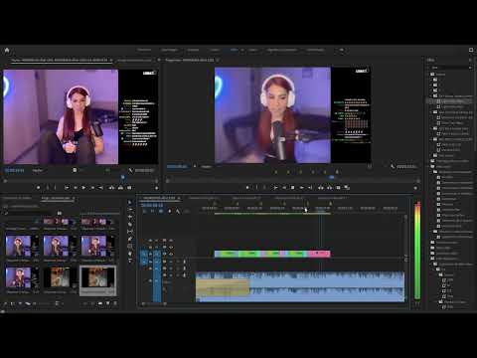The image size is (477, 358).
Task: Toggle V2 track output eye
Action: click(171, 247)
